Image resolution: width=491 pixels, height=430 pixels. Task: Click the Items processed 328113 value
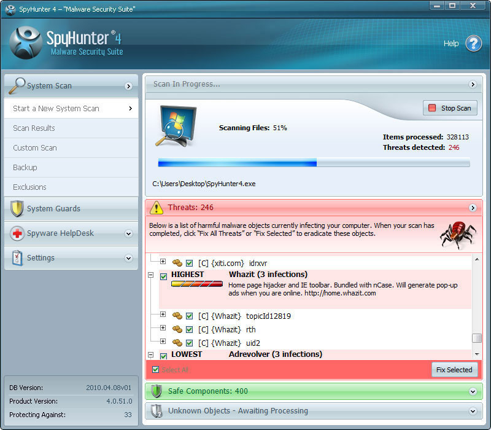pos(458,137)
